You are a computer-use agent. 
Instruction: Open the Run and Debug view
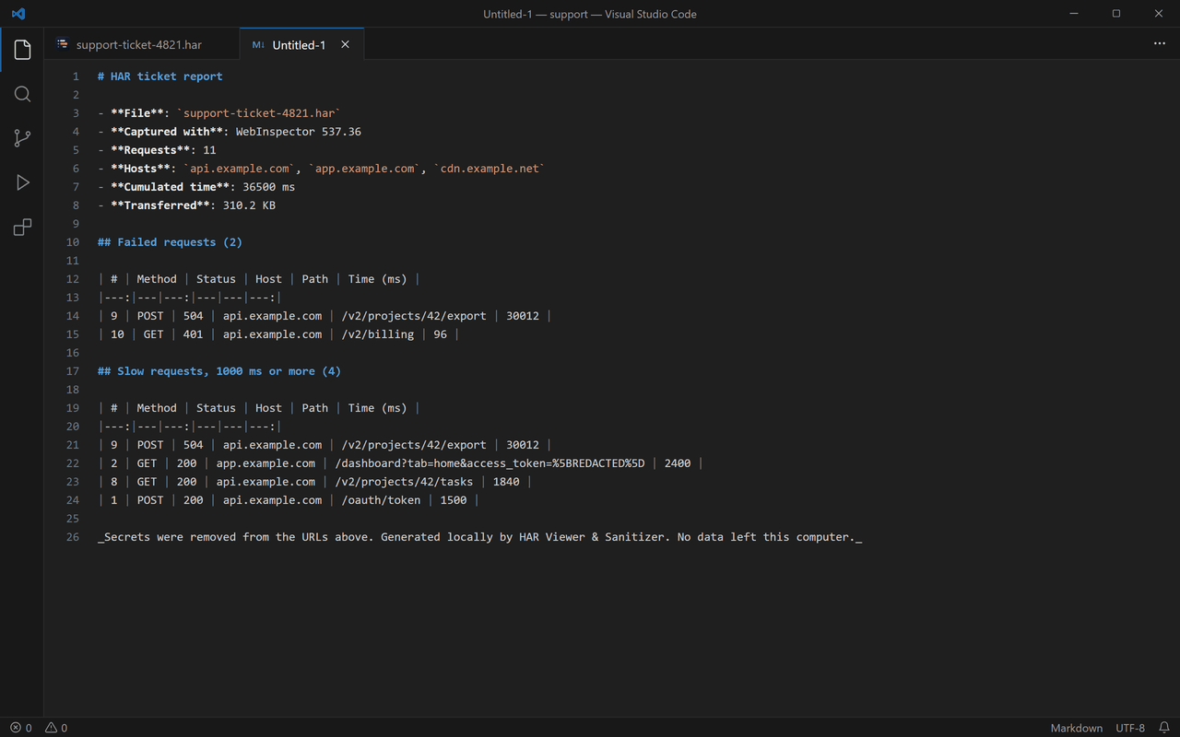tap(22, 182)
